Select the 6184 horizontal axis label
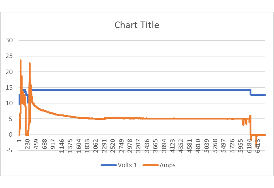 click(x=250, y=145)
